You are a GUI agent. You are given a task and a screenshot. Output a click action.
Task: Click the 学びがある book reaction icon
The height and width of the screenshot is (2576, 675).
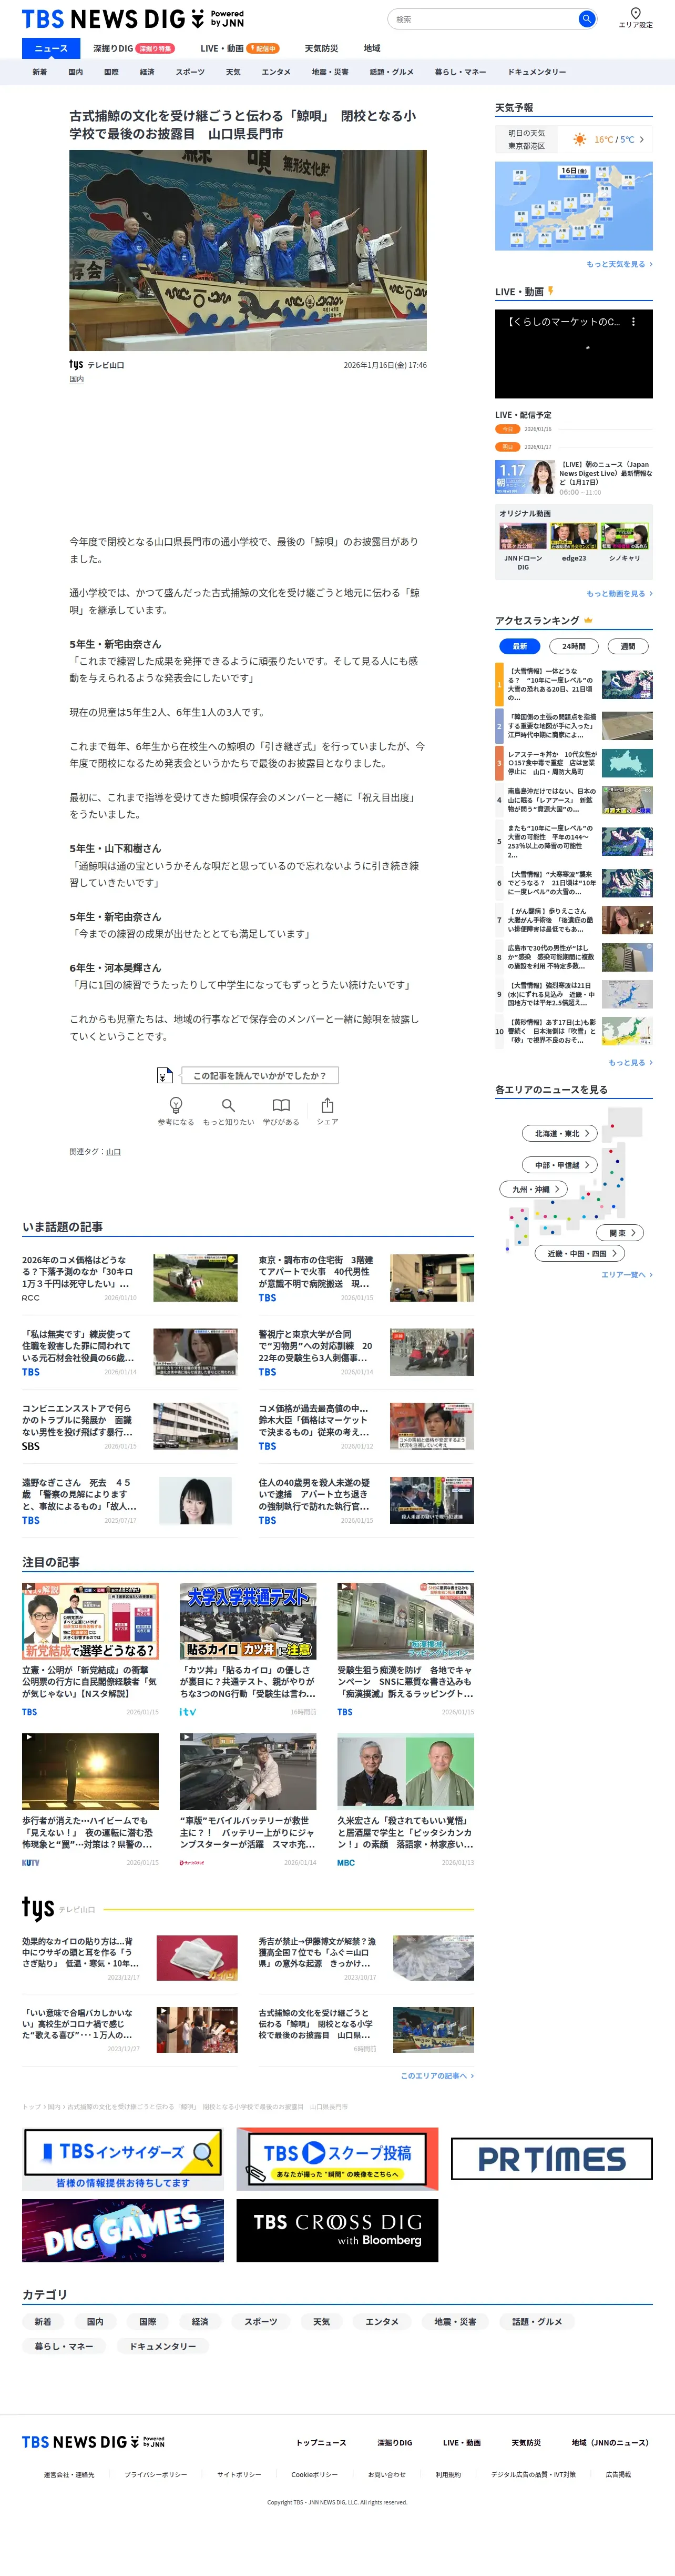[x=282, y=1105]
